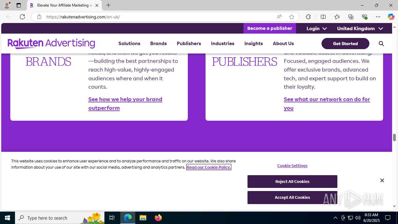Open the Copilot sidebar icon
Image resolution: width=398 pixels, height=224 pixels.
coord(391,17)
